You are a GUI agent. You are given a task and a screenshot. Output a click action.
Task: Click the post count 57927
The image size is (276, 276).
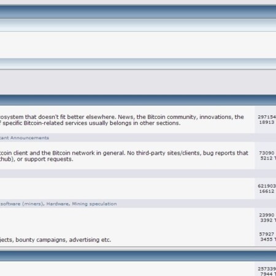(x=267, y=234)
